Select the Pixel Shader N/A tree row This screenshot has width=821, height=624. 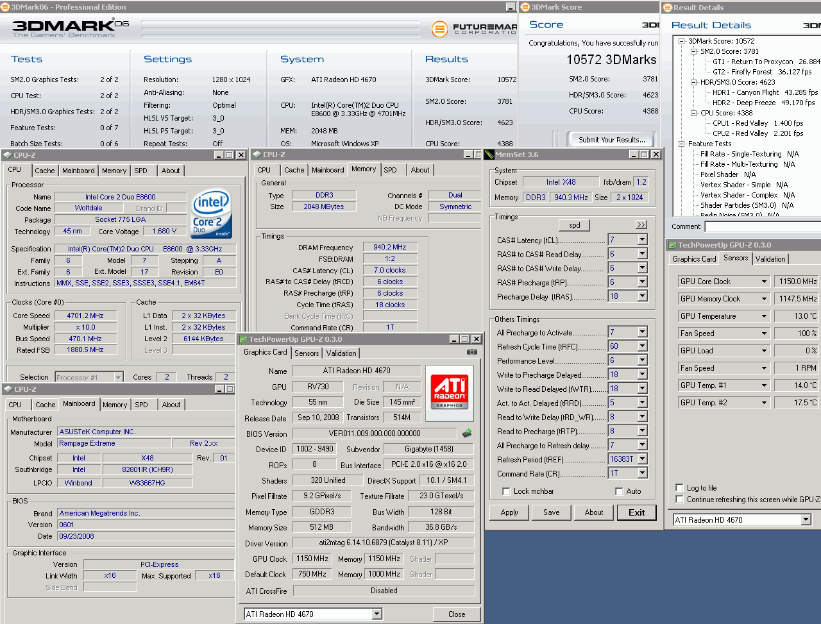(x=728, y=174)
